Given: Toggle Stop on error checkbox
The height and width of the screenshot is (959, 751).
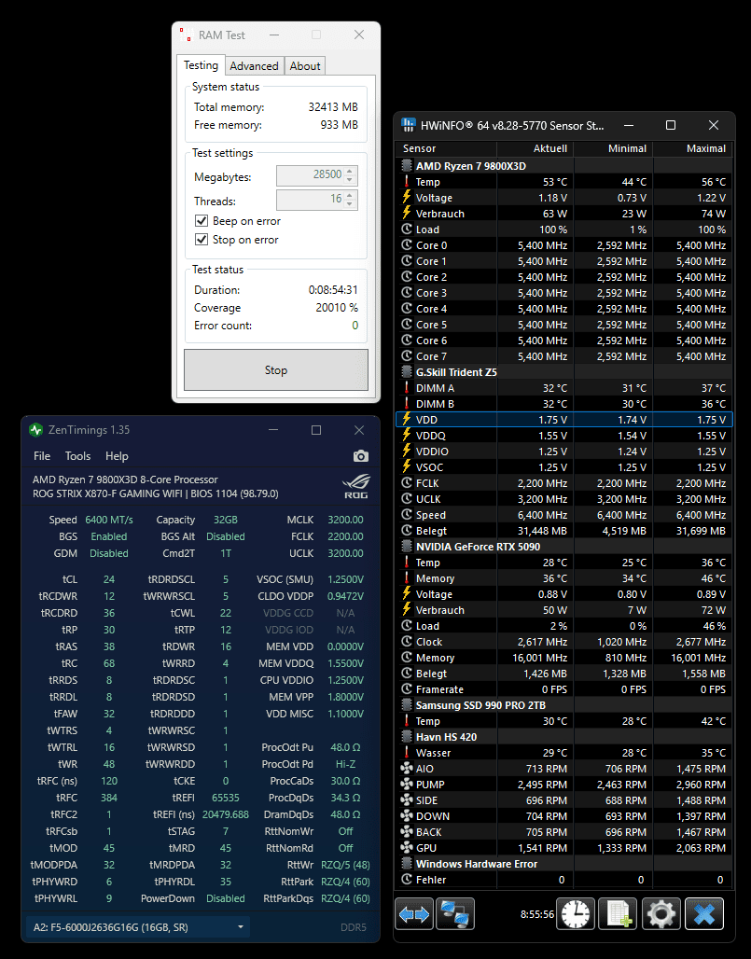Looking at the screenshot, I should (x=202, y=239).
